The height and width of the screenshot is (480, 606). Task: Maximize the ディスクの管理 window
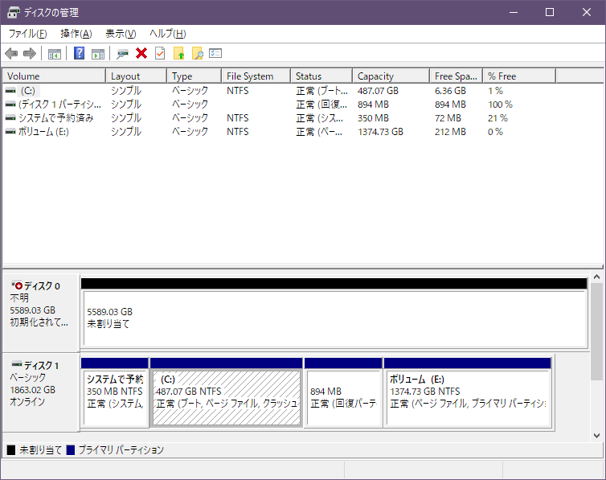click(550, 12)
